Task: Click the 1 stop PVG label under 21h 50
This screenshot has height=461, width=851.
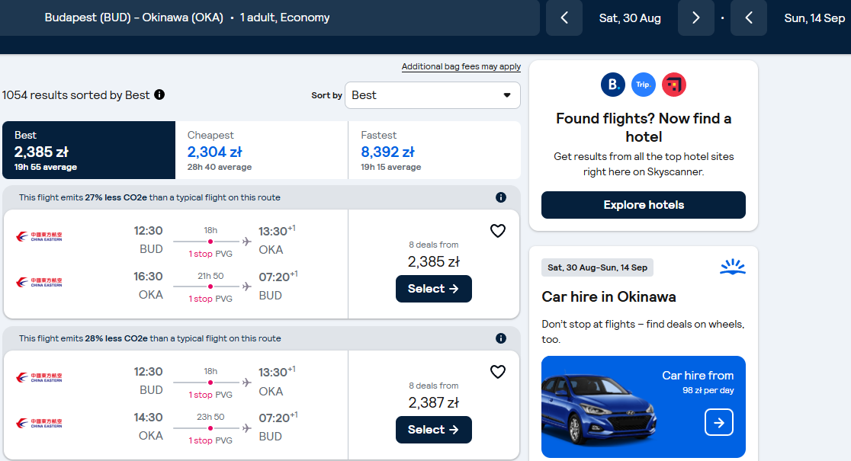Action: click(210, 299)
